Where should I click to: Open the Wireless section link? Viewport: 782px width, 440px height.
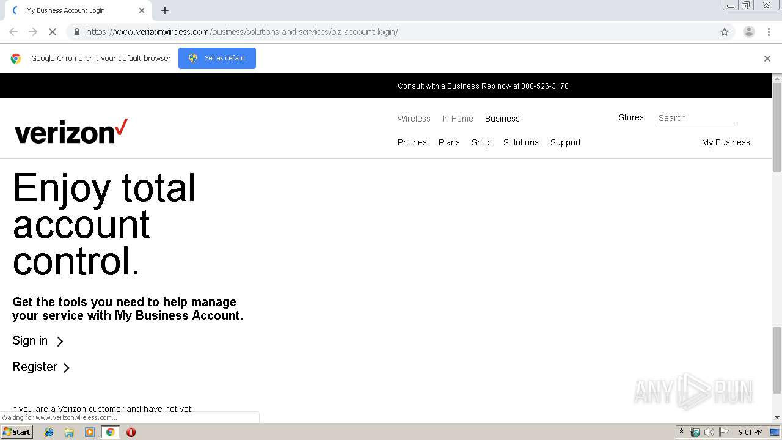[x=414, y=119]
